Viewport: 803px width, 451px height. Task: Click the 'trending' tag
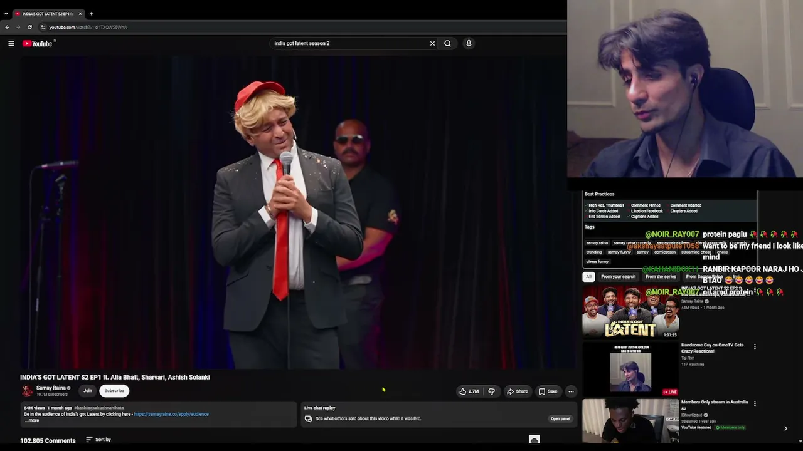594,252
